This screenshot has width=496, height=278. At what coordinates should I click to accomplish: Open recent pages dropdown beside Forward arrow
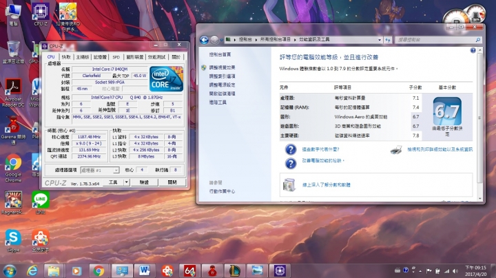coord(221,40)
